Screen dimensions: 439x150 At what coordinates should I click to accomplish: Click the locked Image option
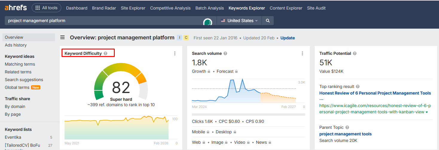[220, 142]
